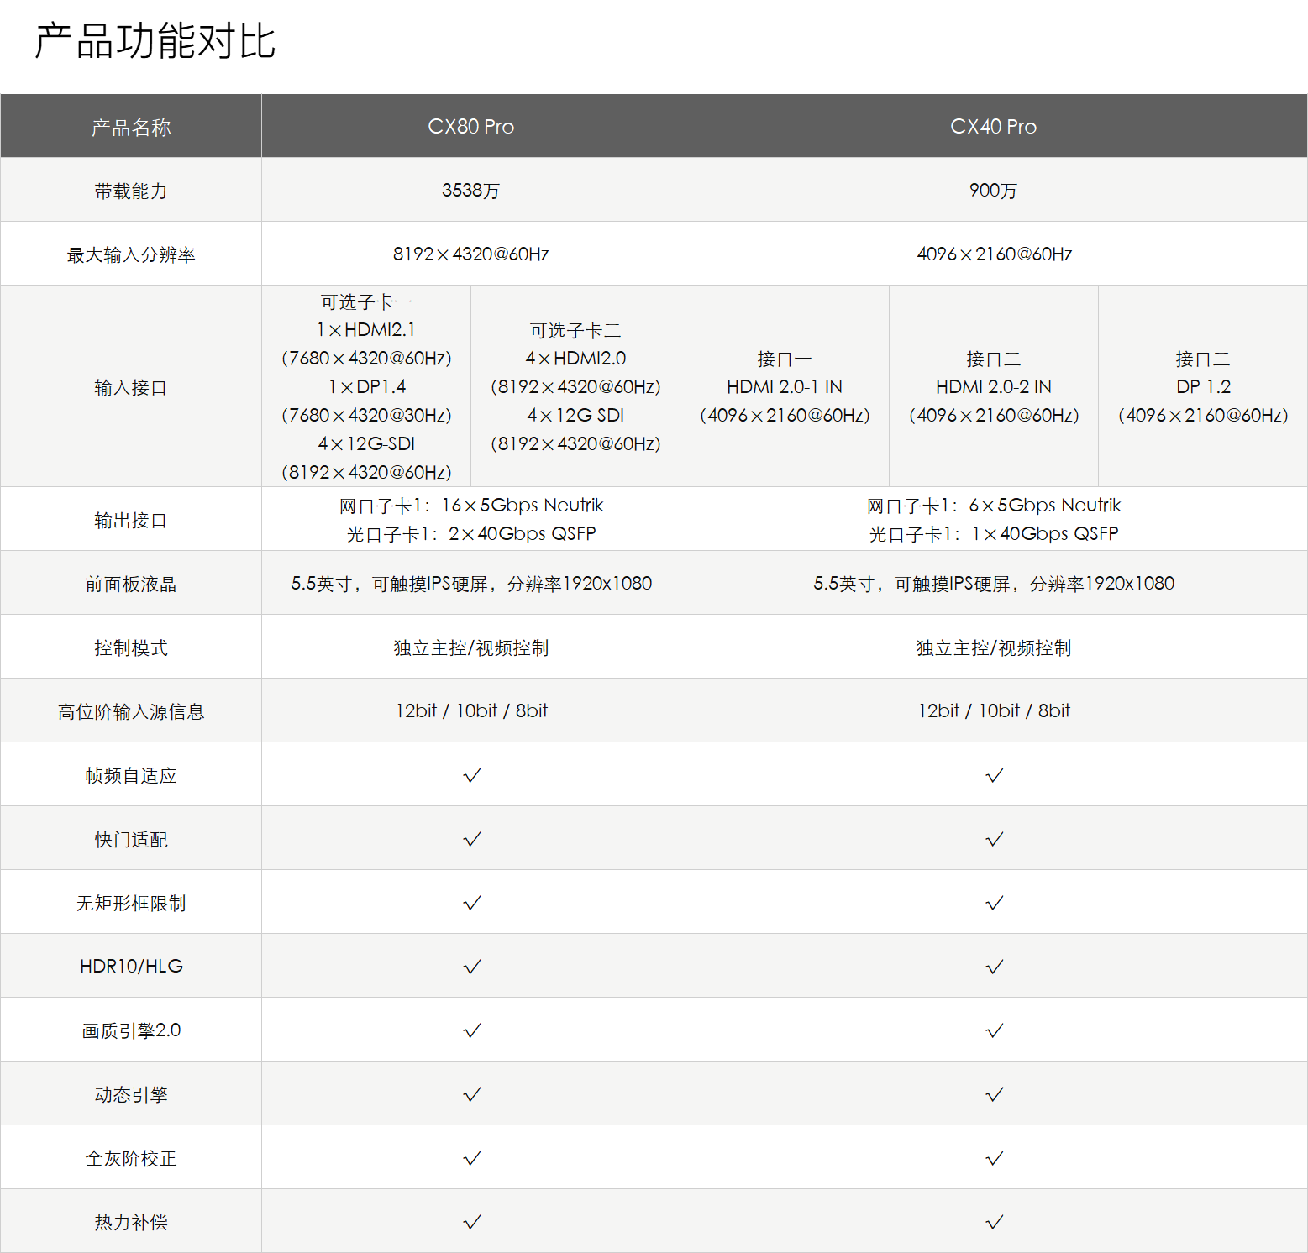Select the 输出接口 row label

(131, 520)
